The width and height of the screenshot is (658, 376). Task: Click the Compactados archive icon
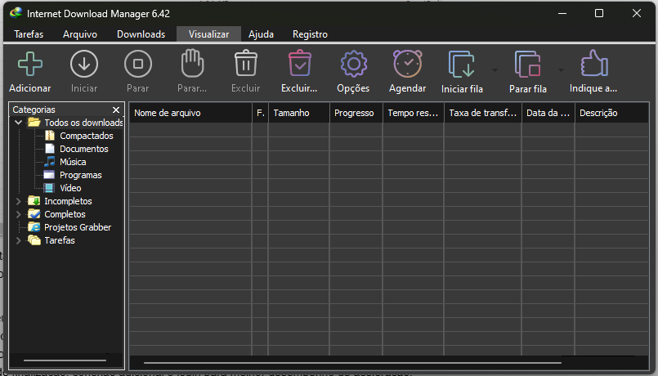pyautogui.click(x=50, y=136)
